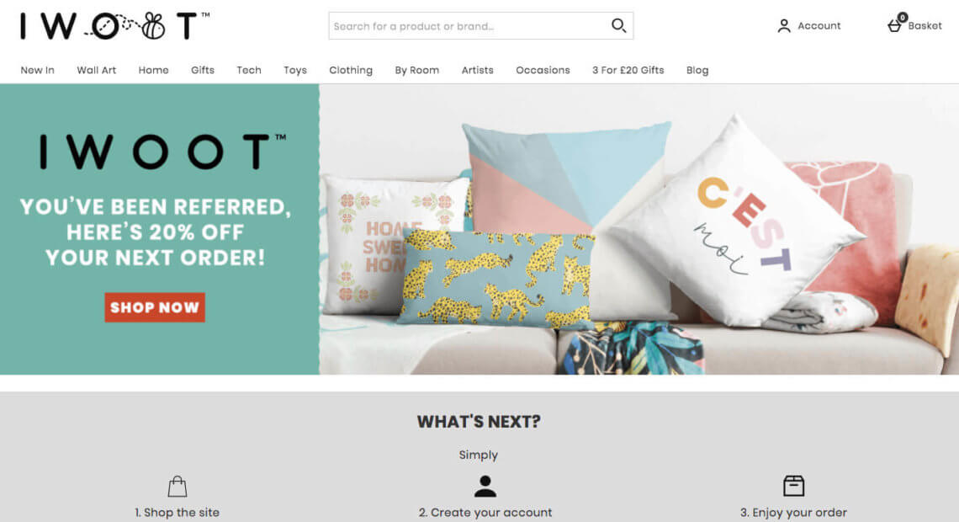The image size is (959, 522).
Task: Open the Toys category
Action: click(x=294, y=71)
